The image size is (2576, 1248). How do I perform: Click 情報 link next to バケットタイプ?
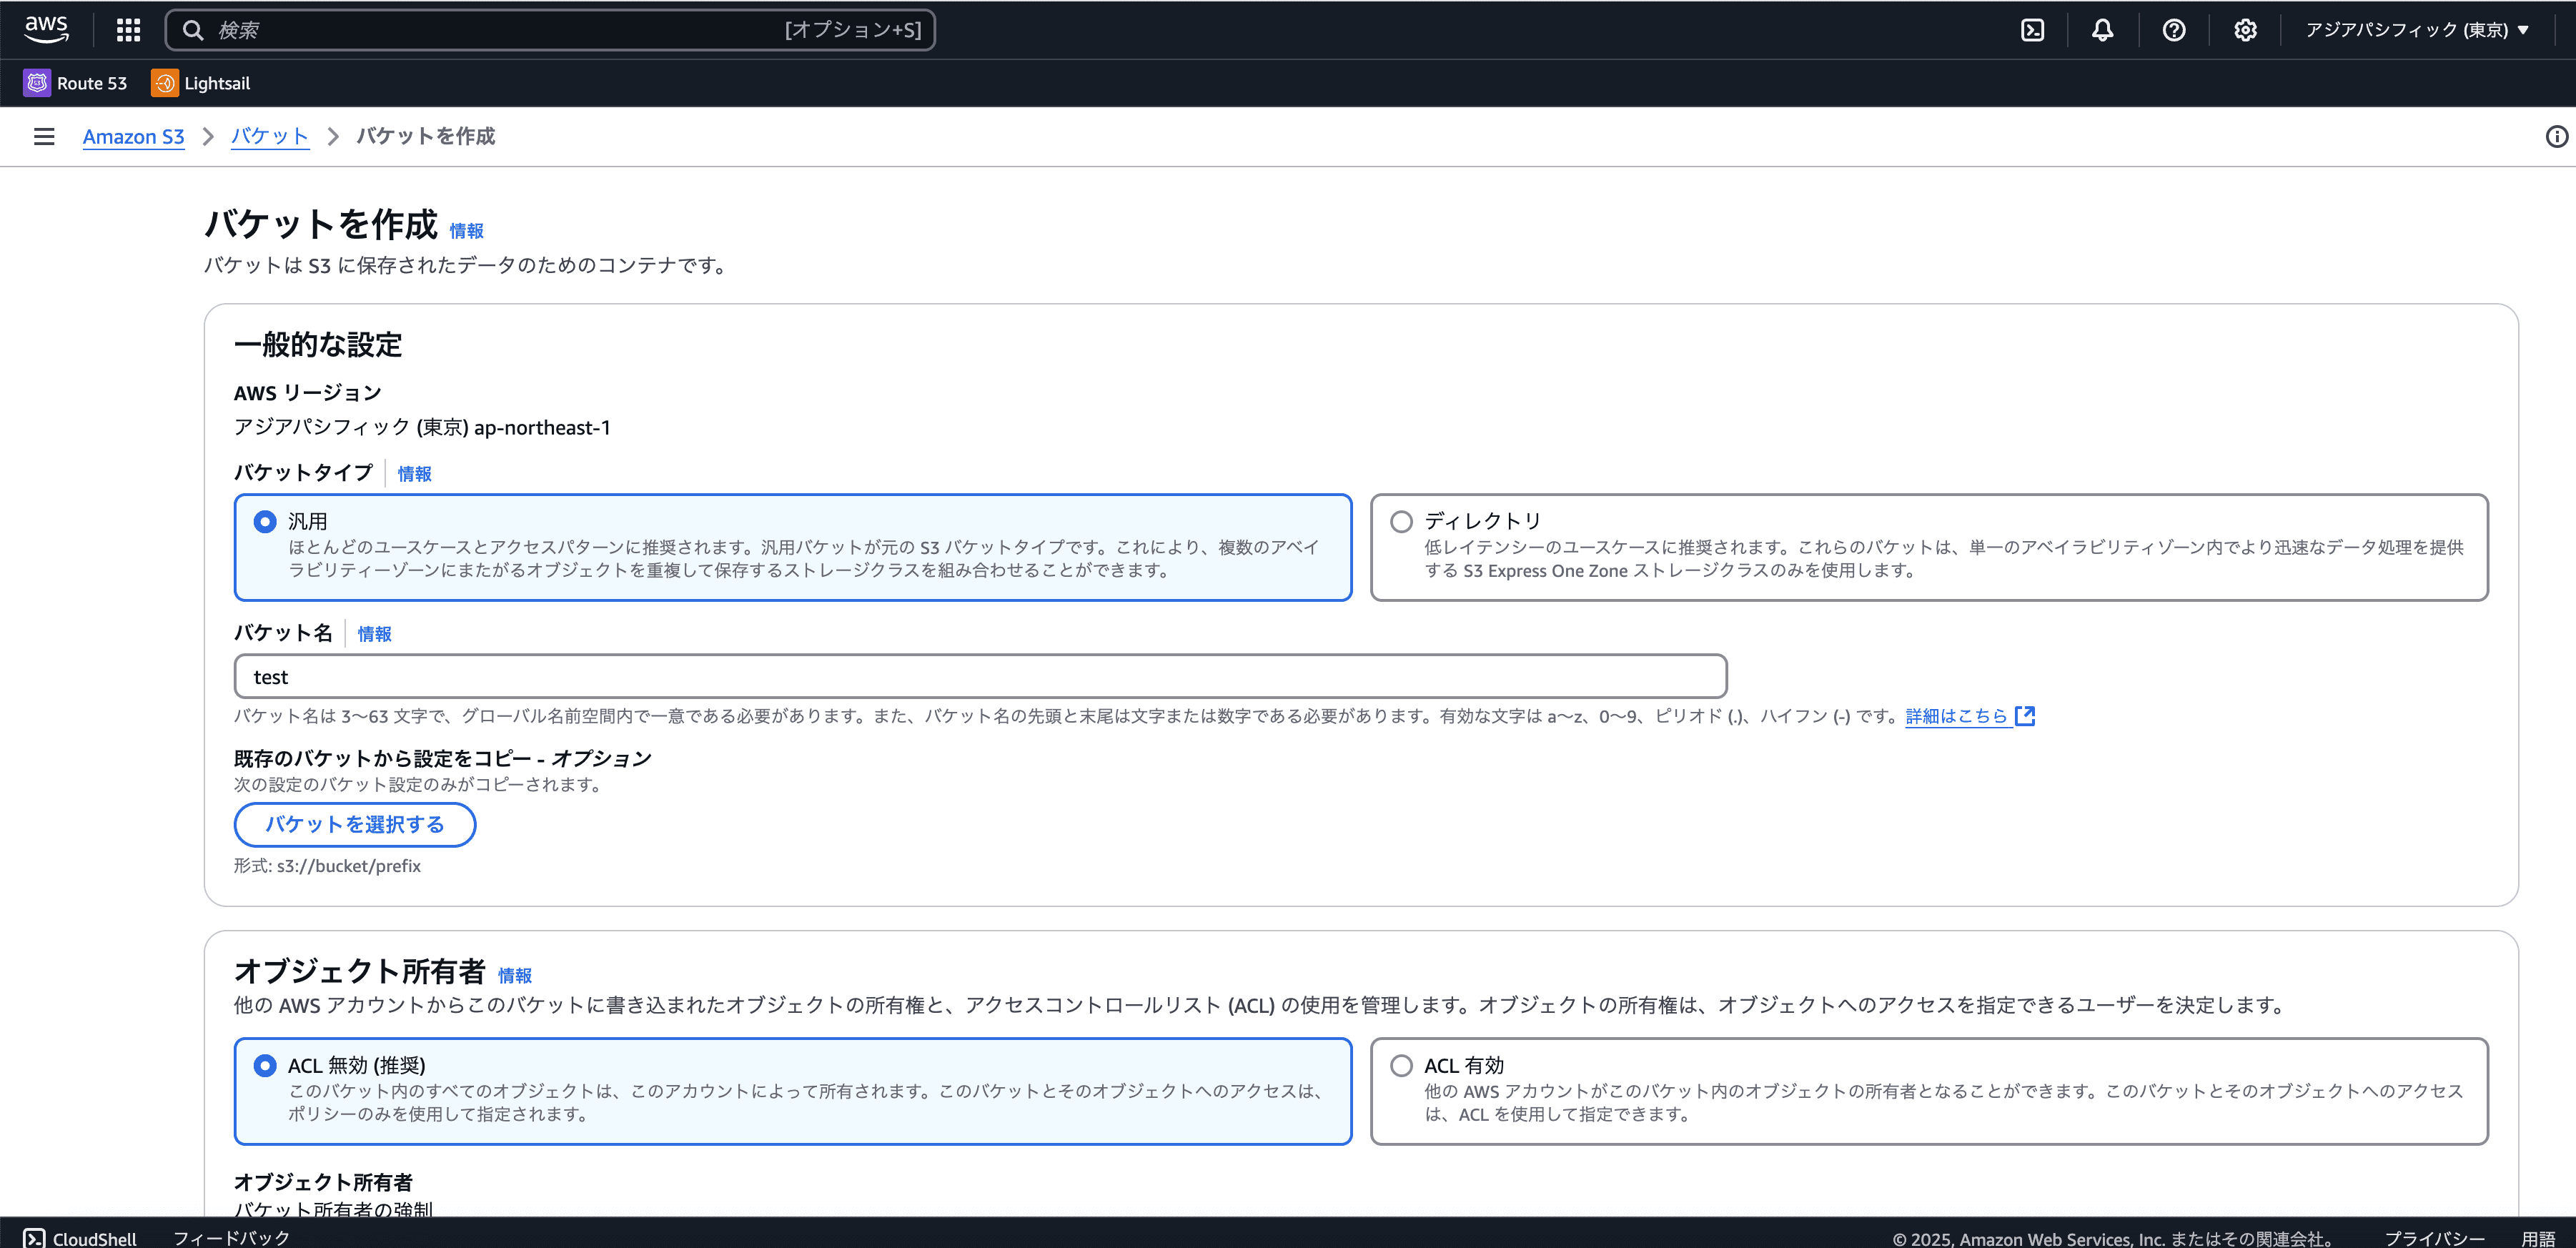pos(414,474)
